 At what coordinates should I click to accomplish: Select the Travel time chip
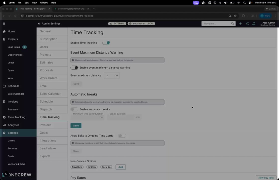(77, 167)
